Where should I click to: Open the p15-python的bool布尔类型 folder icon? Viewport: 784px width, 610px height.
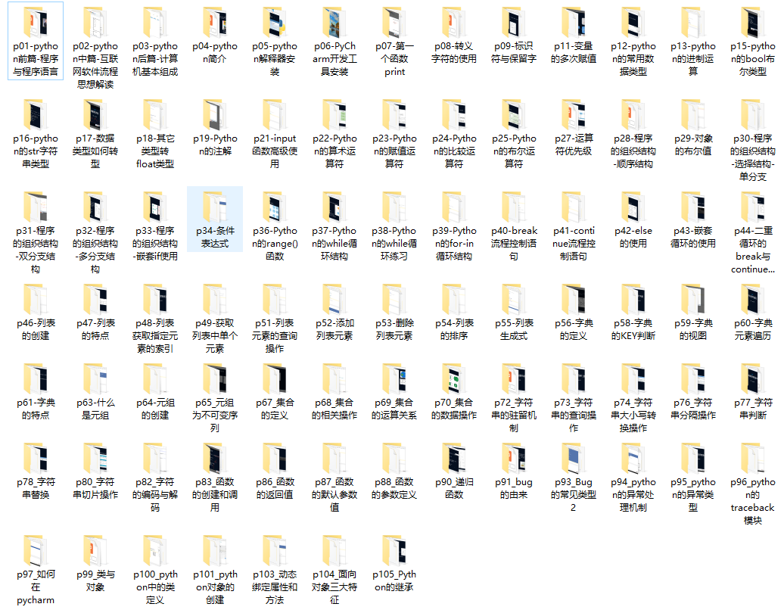[752, 23]
